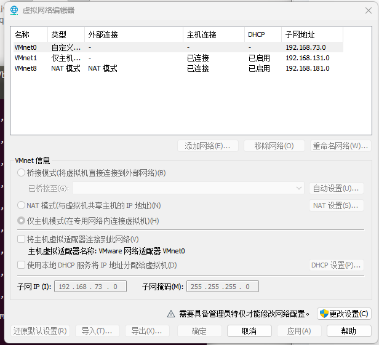This screenshot has width=379, height=345.
Task: Click 重命名网络(W) button
Action: [341, 146]
